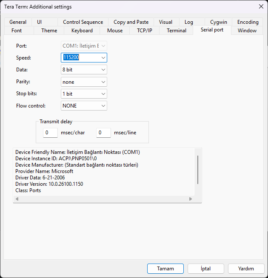Select the Device Instance ID line

click(x=56, y=159)
